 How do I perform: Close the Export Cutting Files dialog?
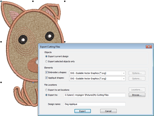148,47
